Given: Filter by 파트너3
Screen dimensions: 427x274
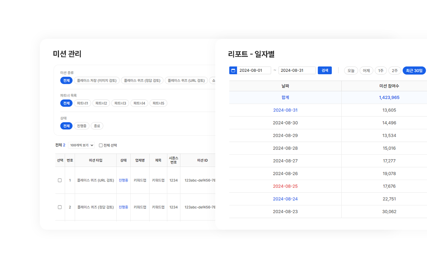Looking at the screenshot, I should (x=120, y=103).
